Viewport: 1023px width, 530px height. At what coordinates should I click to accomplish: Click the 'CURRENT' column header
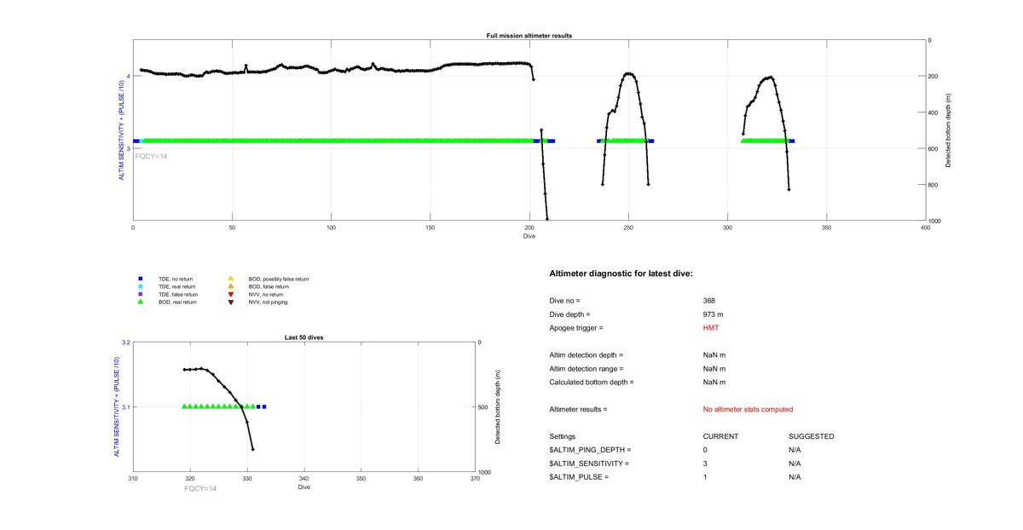point(720,436)
